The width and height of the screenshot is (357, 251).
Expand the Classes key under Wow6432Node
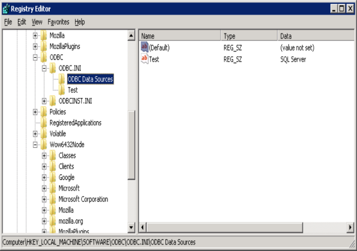(x=44, y=156)
